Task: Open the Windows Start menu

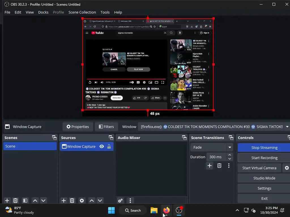Action: click(111, 210)
